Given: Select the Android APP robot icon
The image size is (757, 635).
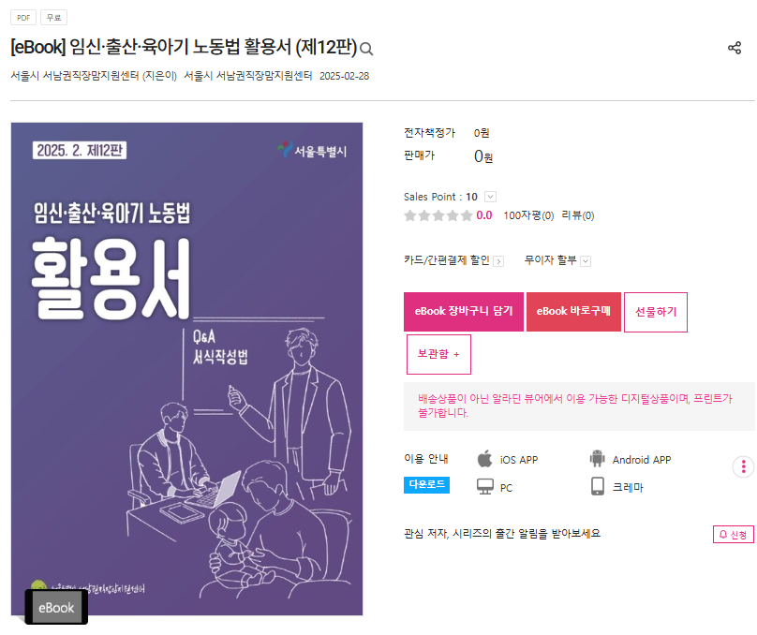Looking at the screenshot, I should click(x=597, y=458).
